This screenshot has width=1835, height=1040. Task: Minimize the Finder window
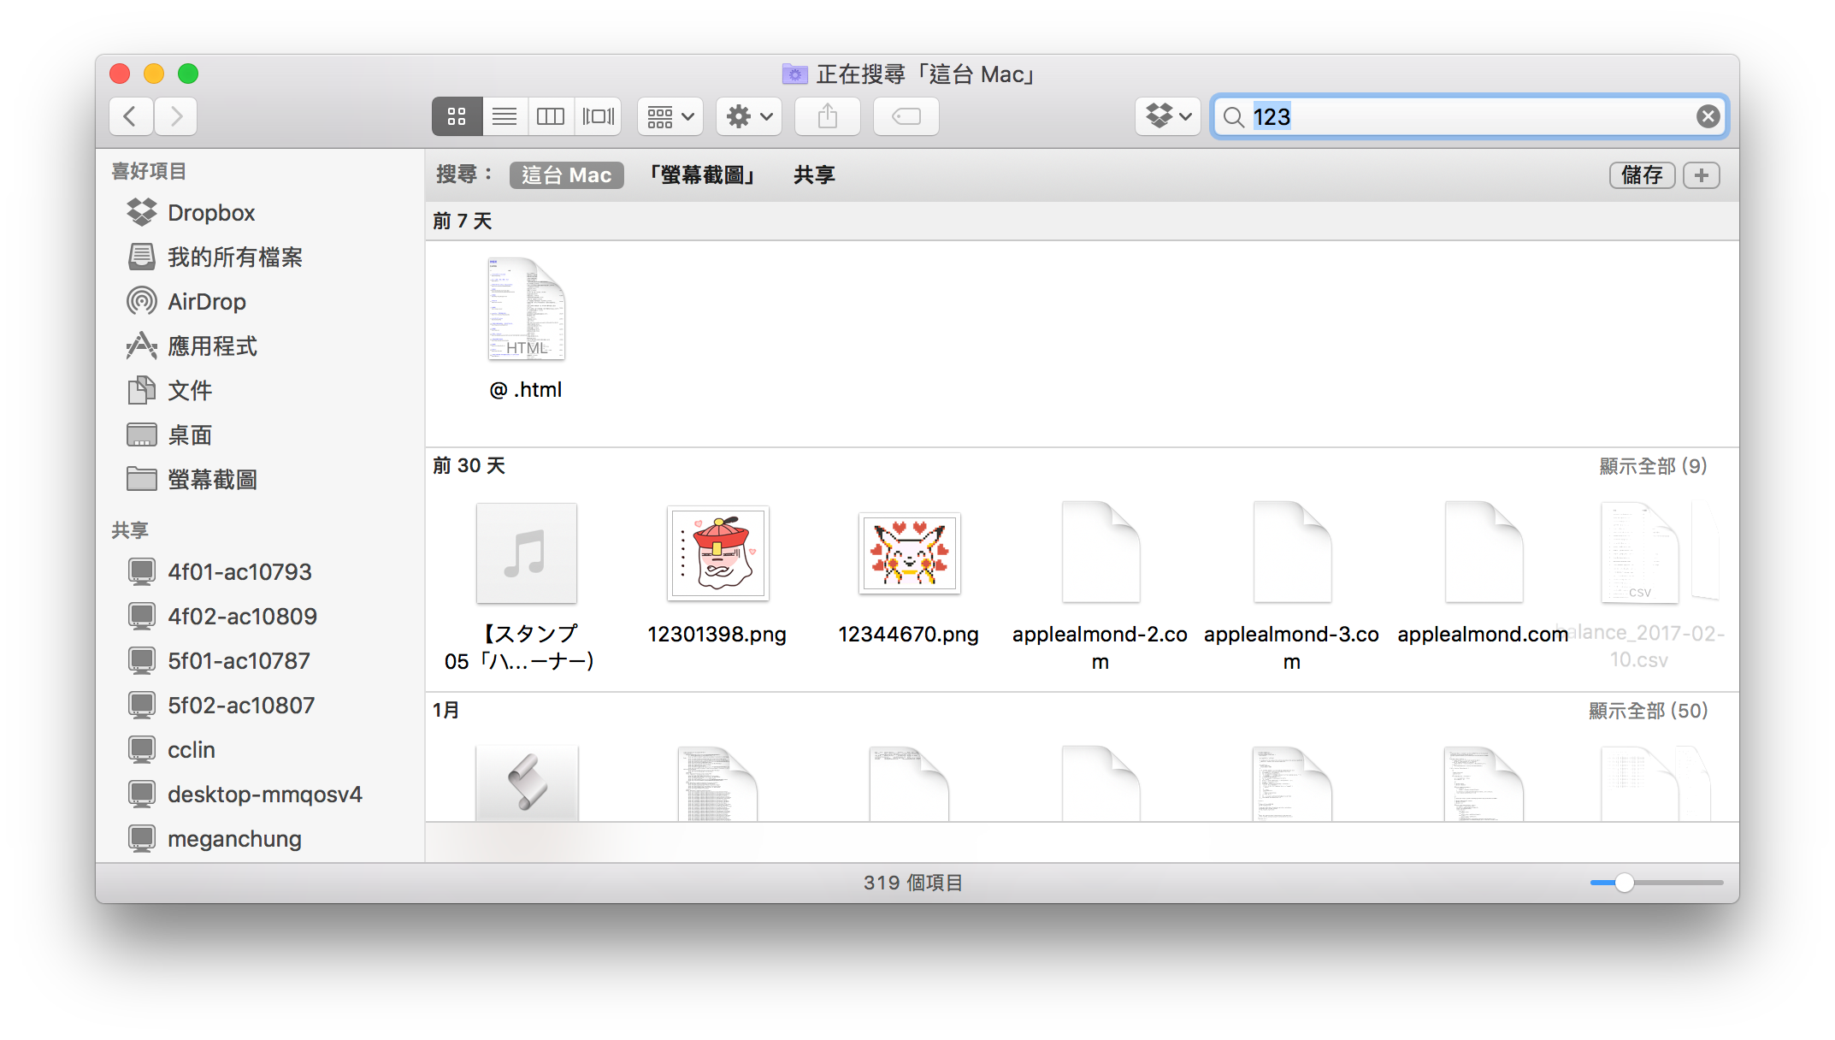tap(154, 74)
